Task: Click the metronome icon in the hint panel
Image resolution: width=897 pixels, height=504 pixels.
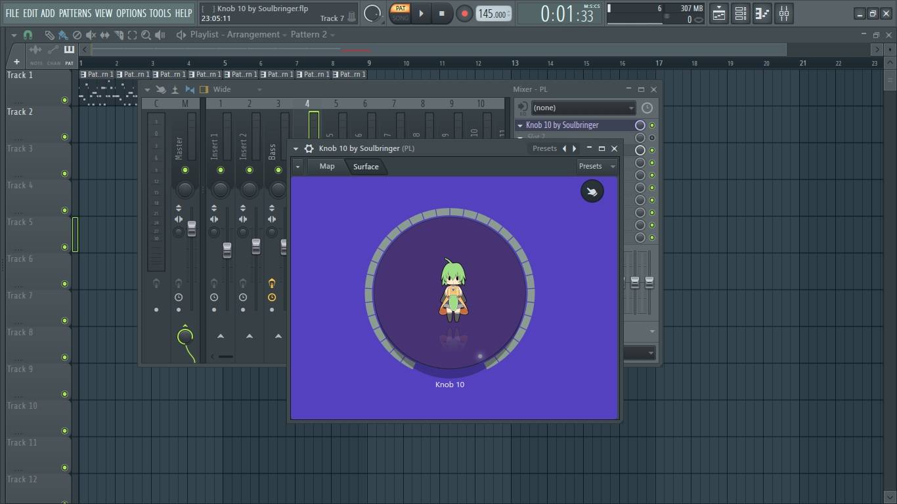Action: tap(352, 17)
